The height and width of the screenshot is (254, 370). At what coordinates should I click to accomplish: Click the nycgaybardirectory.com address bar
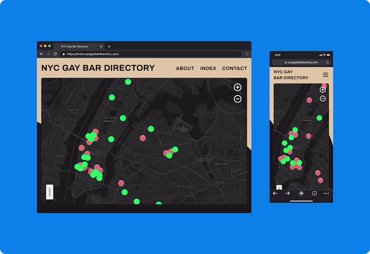[300, 62]
